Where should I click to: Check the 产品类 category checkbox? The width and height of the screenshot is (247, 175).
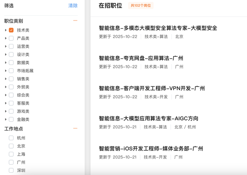(x=11, y=38)
